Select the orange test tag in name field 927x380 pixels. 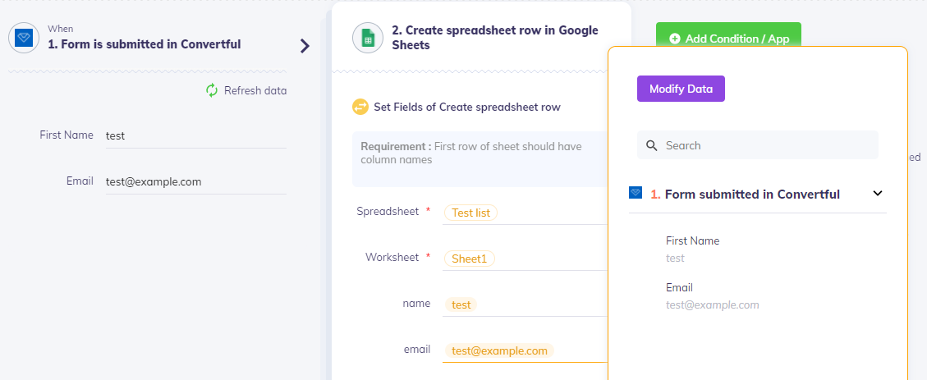pyautogui.click(x=461, y=305)
